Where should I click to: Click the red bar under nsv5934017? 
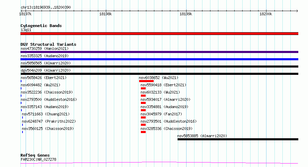point(143,103)
